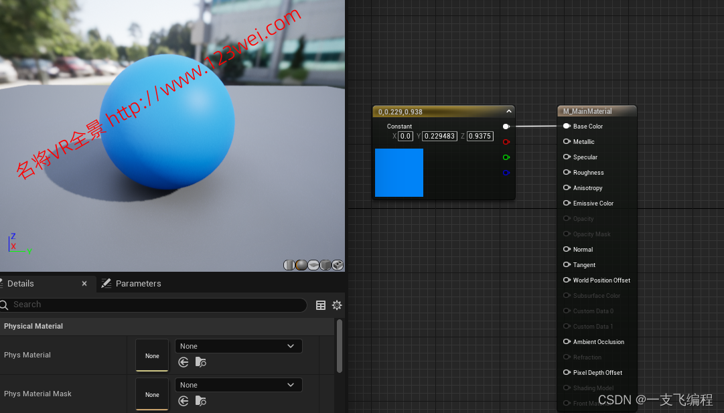Open Details panel settings gear
This screenshot has height=413, width=724.
pos(337,305)
